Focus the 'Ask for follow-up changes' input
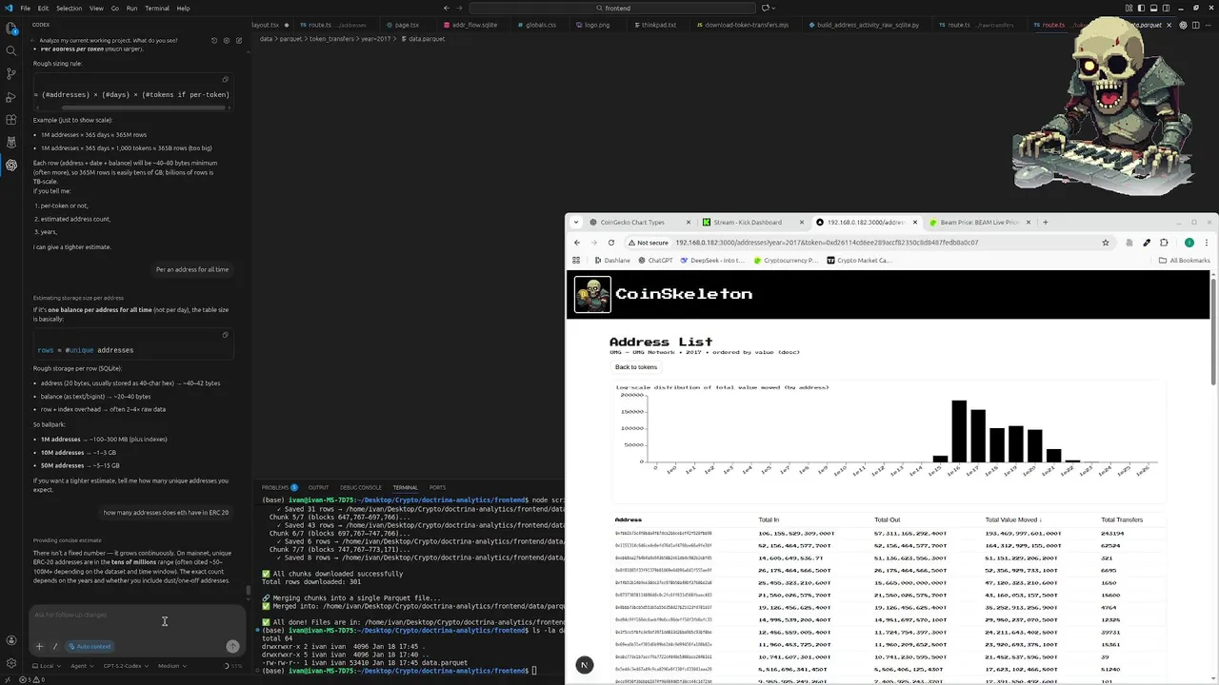The height and width of the screenshot is (685, 1219). click(x=133, y=616)
